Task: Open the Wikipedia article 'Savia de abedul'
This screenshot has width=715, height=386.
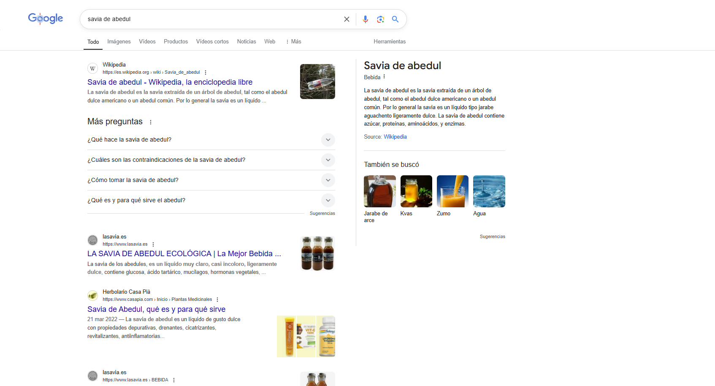Action: [170, 82]
